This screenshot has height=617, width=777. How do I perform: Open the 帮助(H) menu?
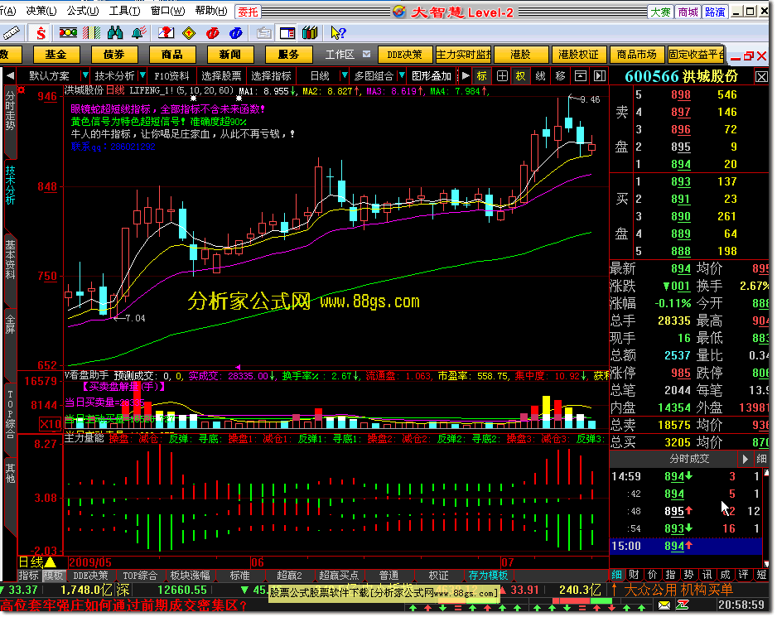pos(211,11)
